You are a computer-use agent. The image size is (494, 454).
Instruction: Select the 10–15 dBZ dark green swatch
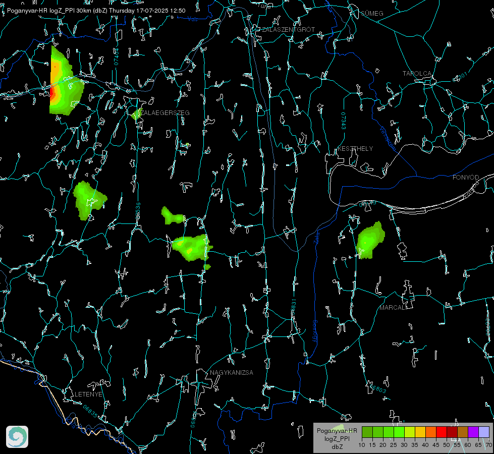[367, 432]
